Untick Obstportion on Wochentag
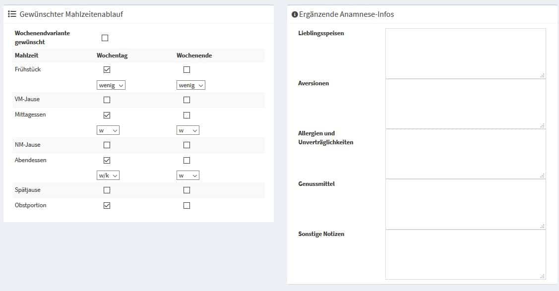Viewport: 559px width, 291px height. click(x=107, y=205)
